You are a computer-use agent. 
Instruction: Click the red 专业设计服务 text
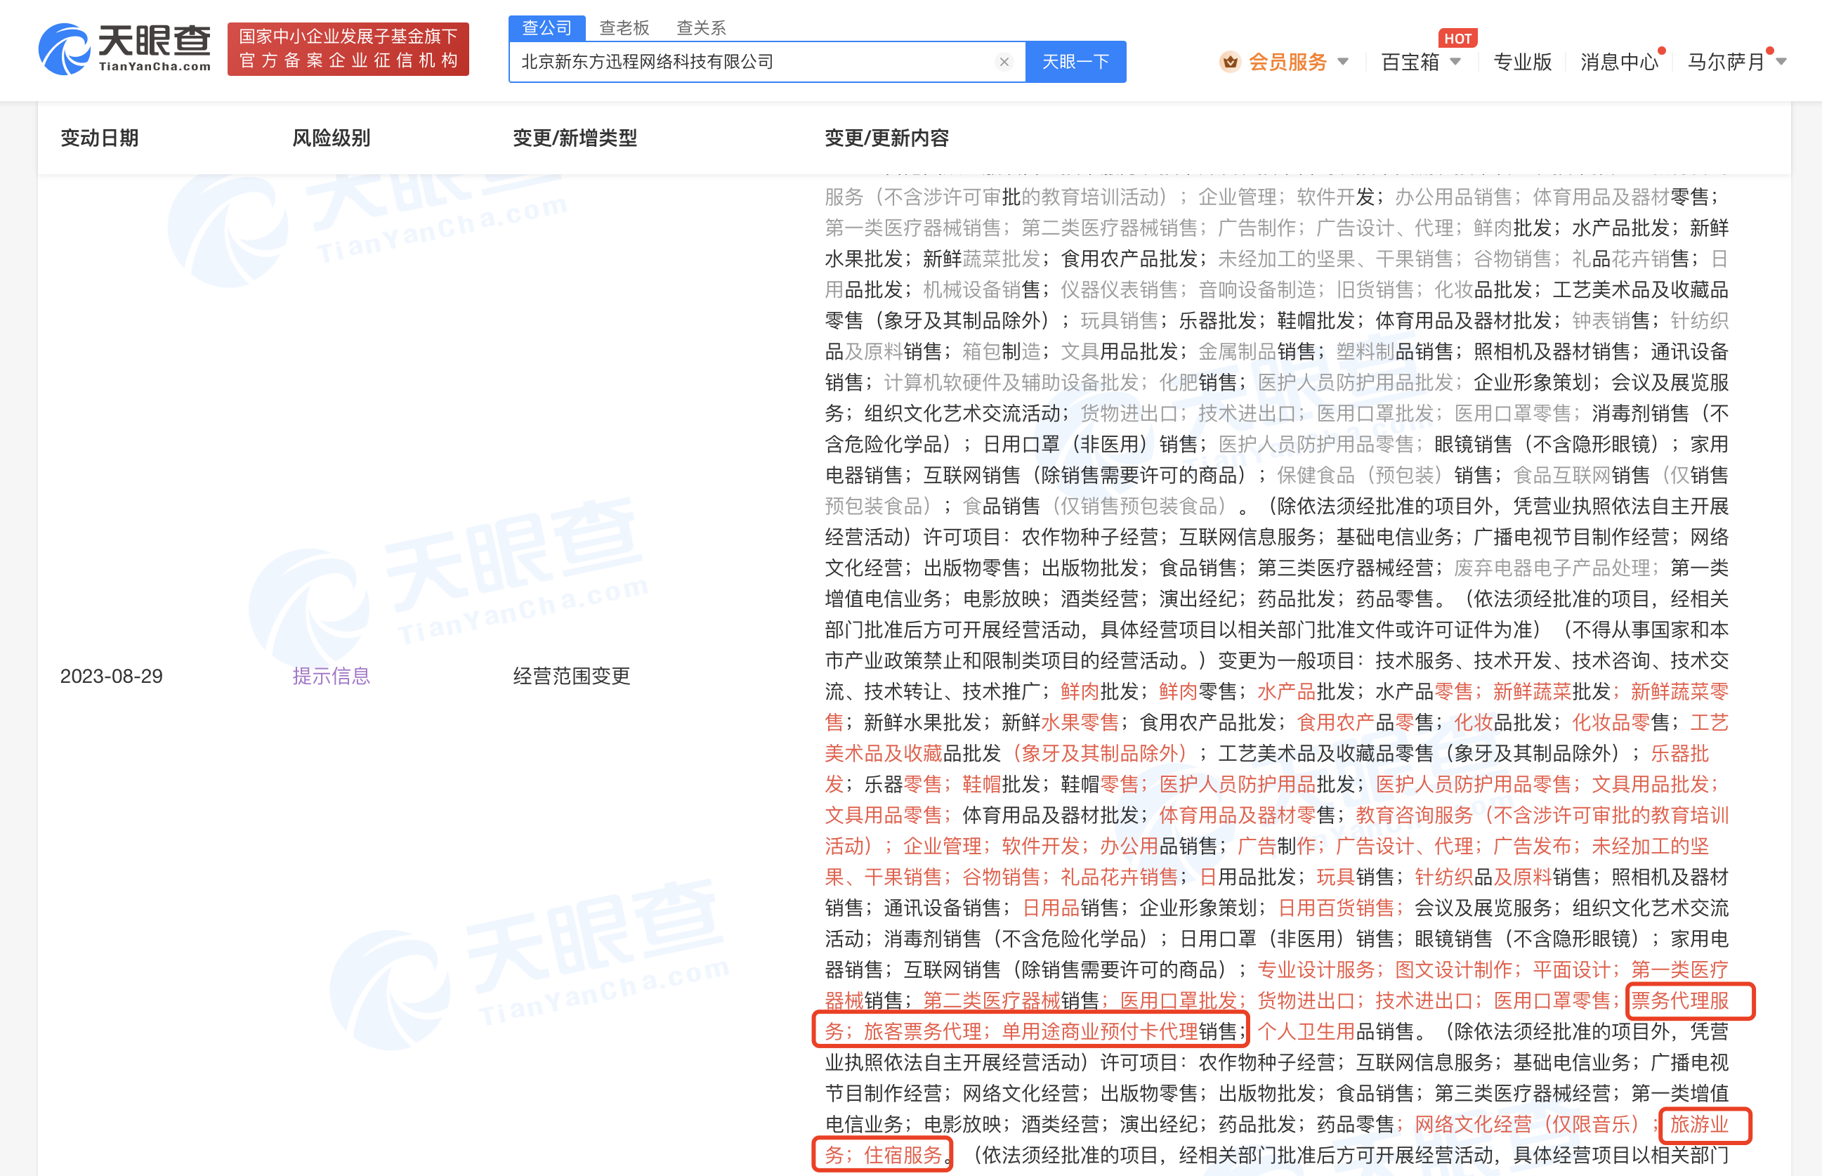[x=1316, y=970]
